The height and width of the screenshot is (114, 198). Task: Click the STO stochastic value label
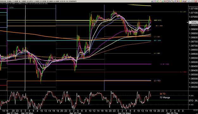click(193, 100)
